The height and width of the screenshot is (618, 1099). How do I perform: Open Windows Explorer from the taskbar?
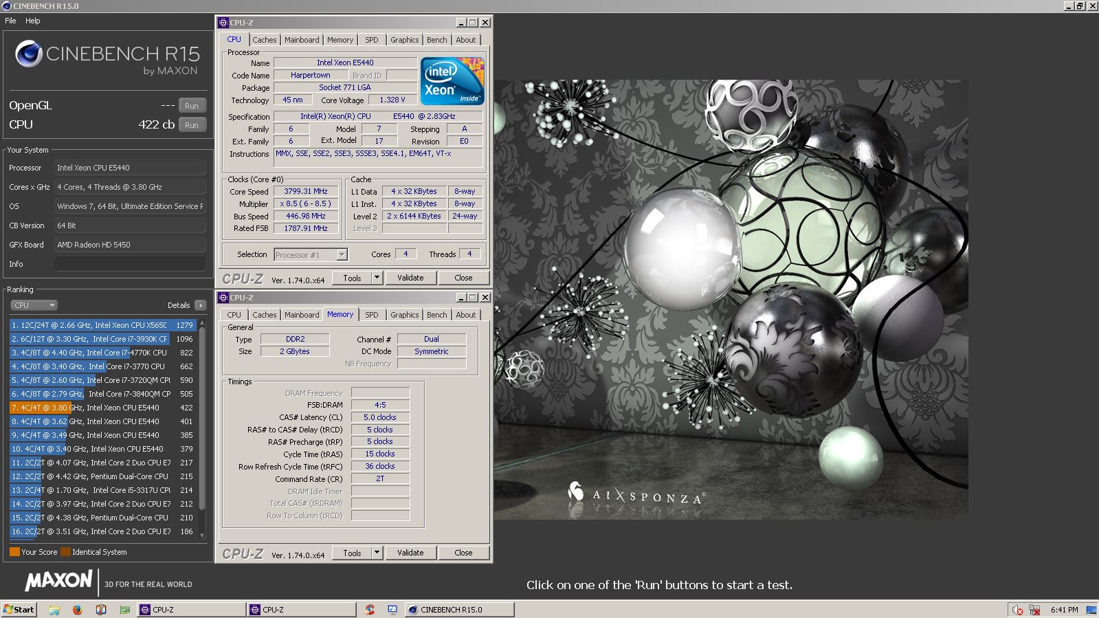click(x=54, y=610)
